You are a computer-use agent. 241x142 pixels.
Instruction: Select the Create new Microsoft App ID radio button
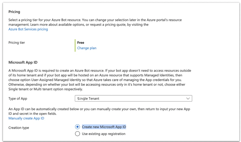pos(77,127)
